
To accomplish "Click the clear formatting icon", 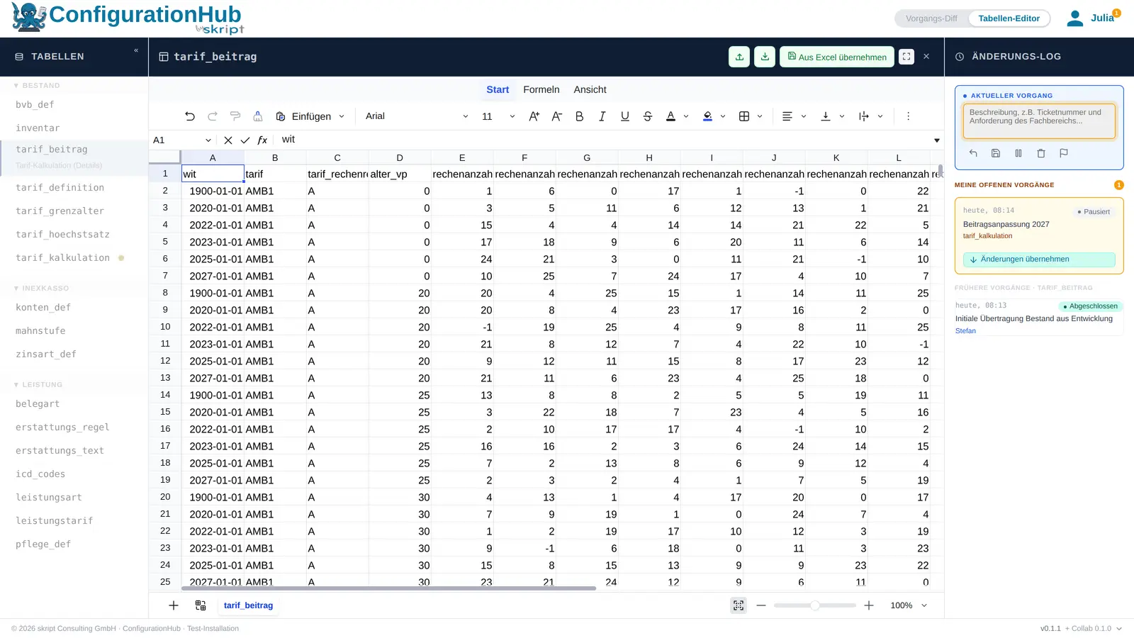I will (x=258, y=116).
